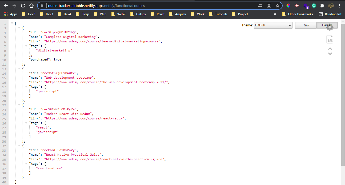This screenshot has height=185, width=345.
Task: Open the Grammarly extension
Action: 314,6
